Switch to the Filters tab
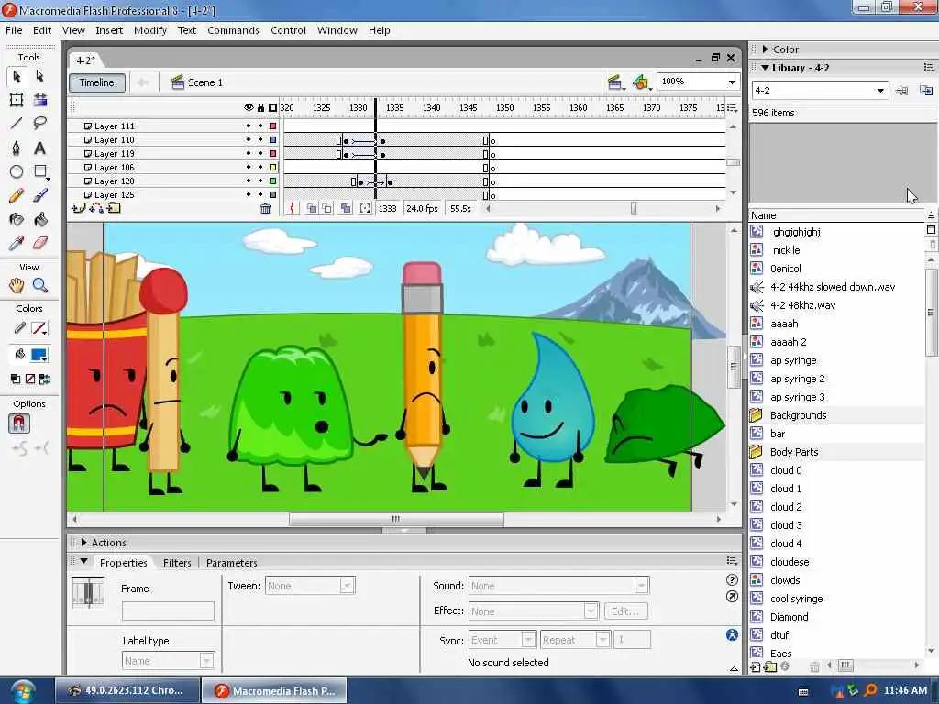Image resolution: width=939 pixels, height=704 pixels. pos(177,563)
